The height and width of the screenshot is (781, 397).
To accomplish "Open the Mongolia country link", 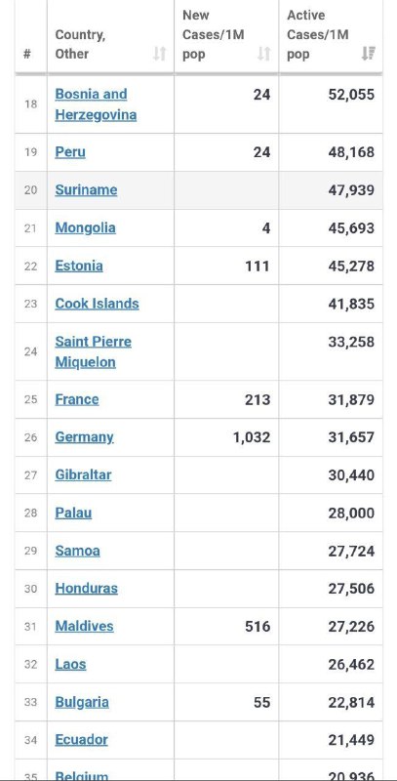I will [85, 227].
